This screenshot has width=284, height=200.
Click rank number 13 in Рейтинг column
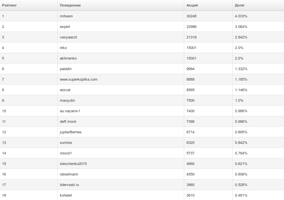pyautogui.click(x=4, y=143)
